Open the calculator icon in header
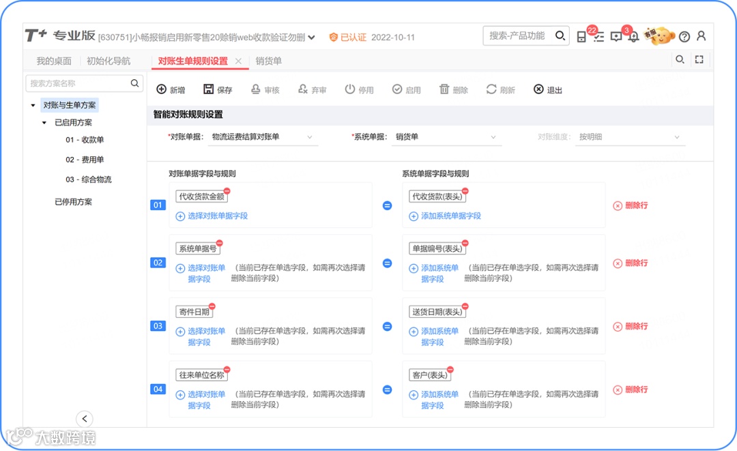 click(581, 37)
